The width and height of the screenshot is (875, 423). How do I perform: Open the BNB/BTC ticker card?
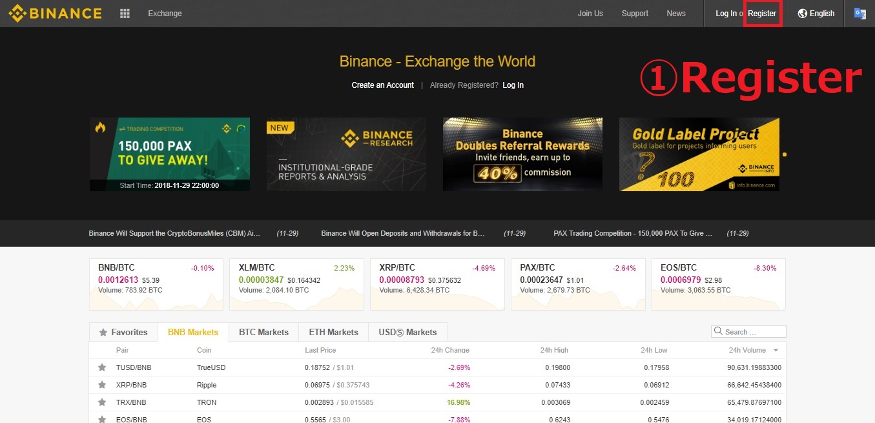pos(156,285)
